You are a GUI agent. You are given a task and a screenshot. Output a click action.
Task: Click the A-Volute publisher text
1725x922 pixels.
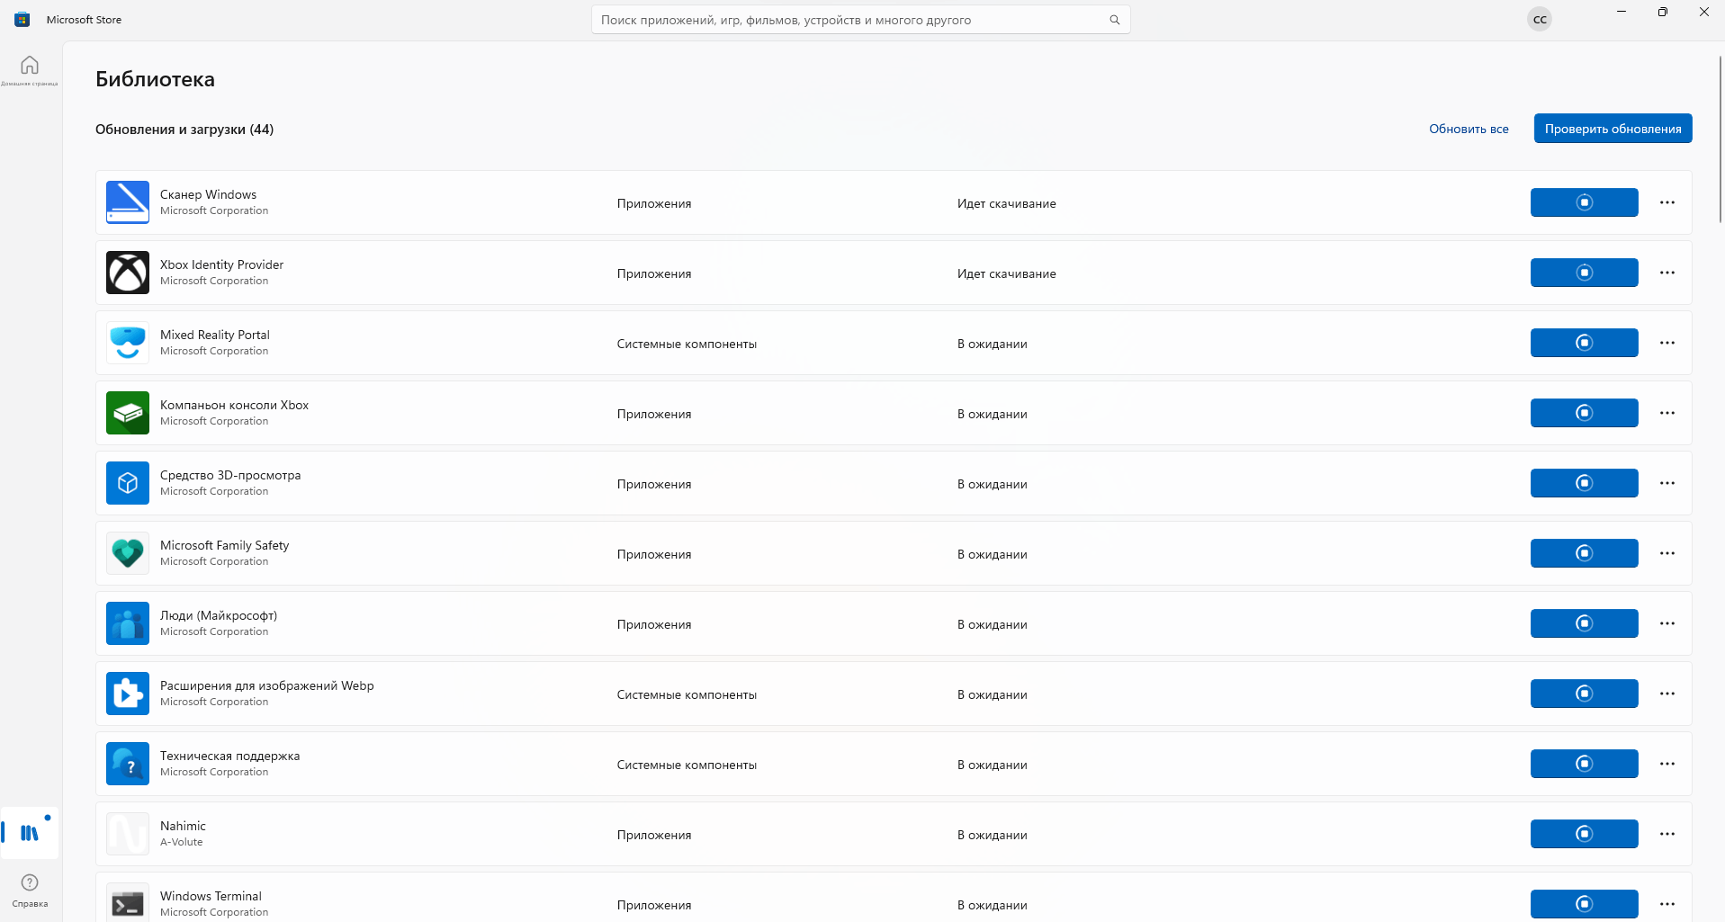click(181, 842)
